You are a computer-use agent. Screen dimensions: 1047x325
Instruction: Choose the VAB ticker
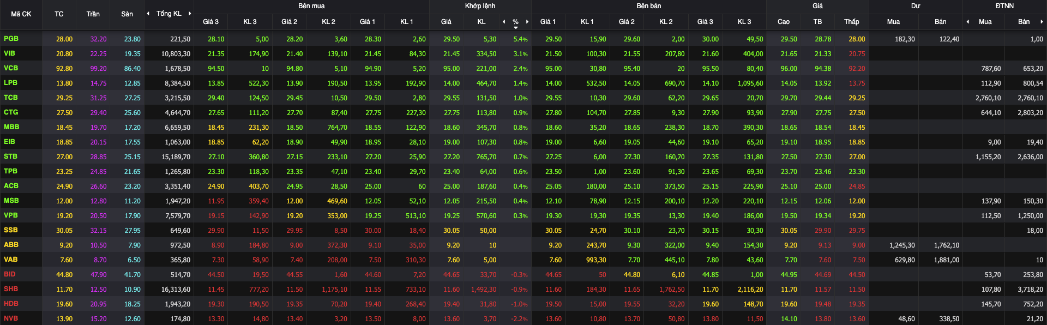point(10,260)
